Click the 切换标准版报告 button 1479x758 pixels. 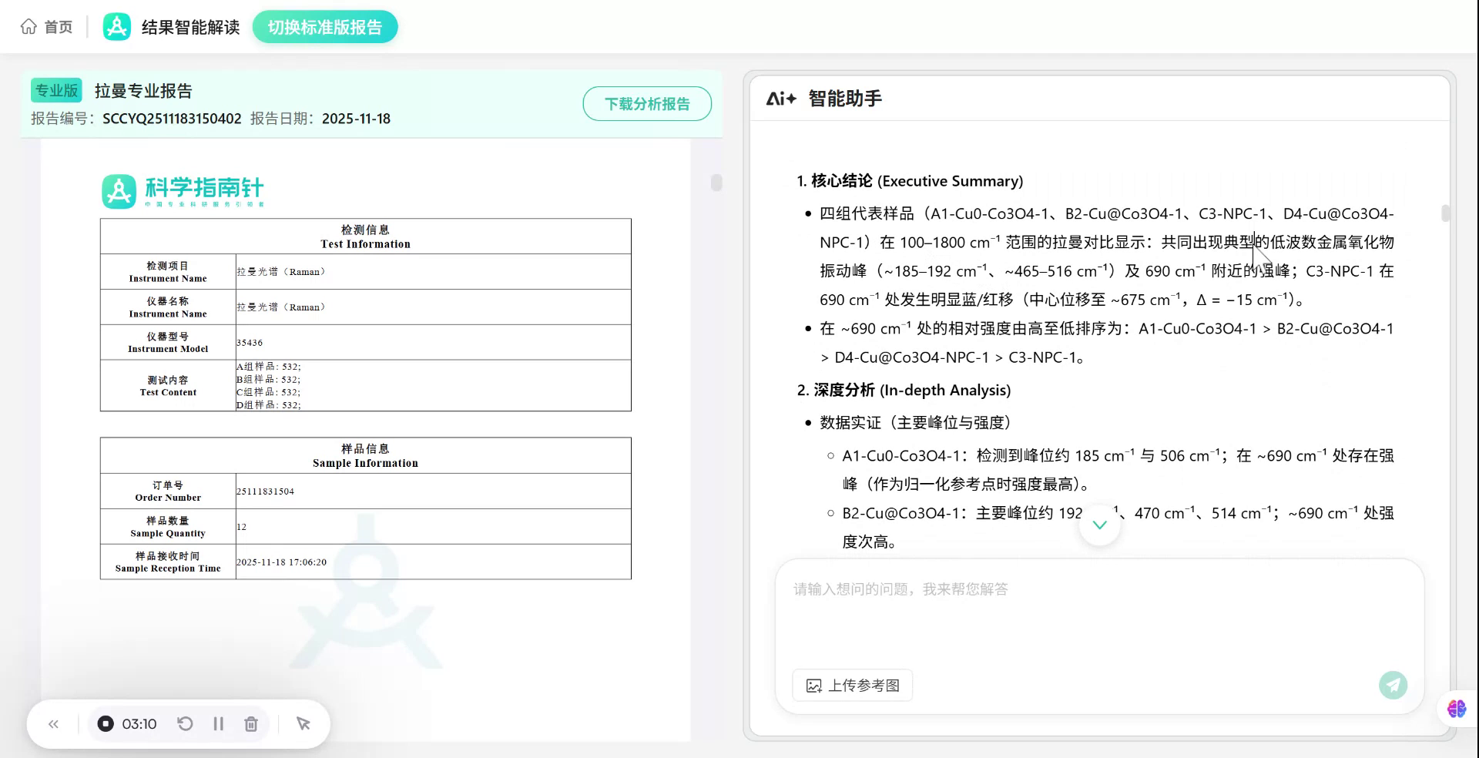pos(324,25)
